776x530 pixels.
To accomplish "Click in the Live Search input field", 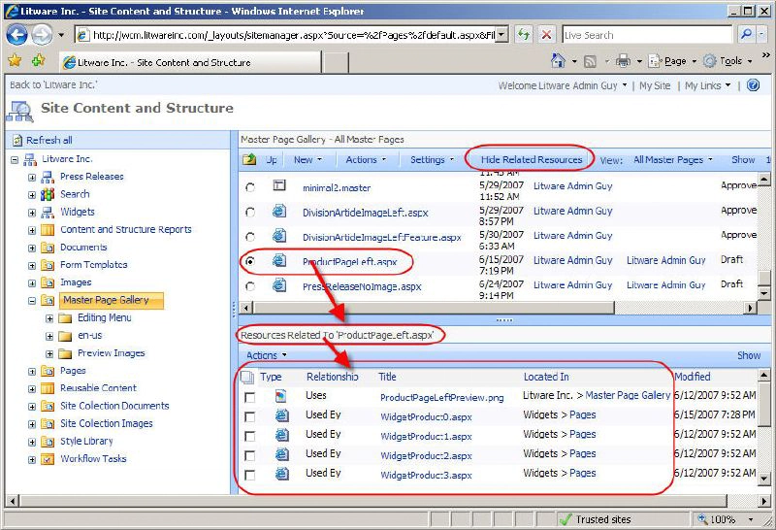I will coord(647,35).
